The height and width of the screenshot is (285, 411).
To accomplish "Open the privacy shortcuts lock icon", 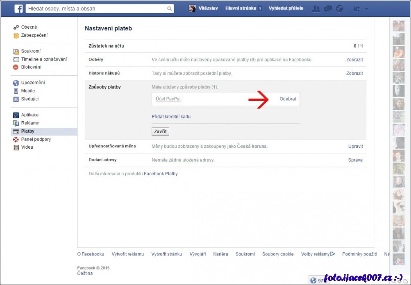I will (357, 9).
